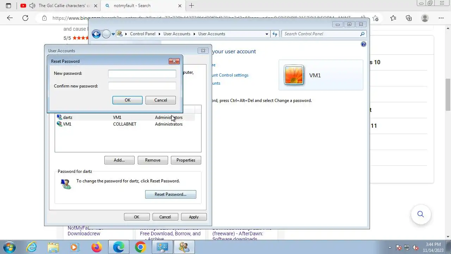
Task: Switch to User Accounts taskbar button
Action: (x=184, y=247)
